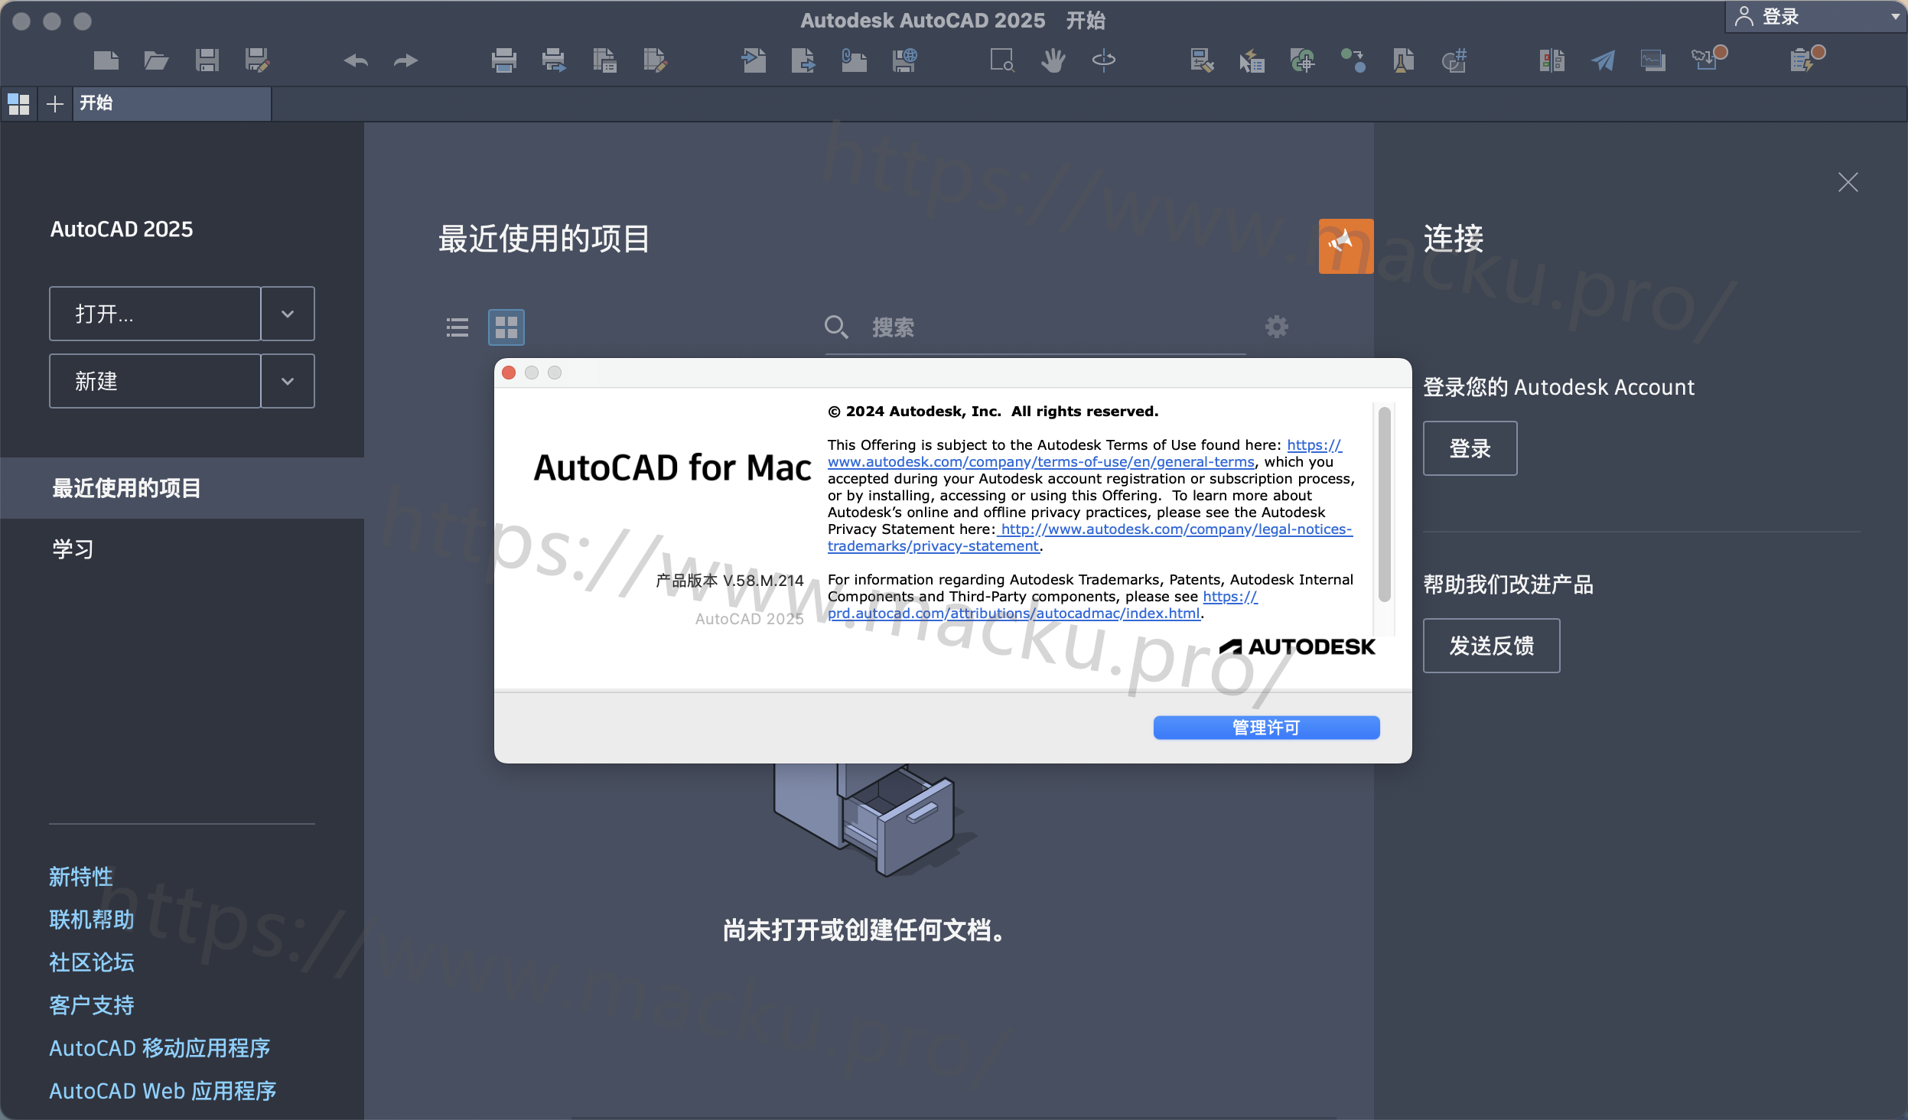Switch recent items to grid view
Screen dimensions: 1908x1120
(506, 327)
